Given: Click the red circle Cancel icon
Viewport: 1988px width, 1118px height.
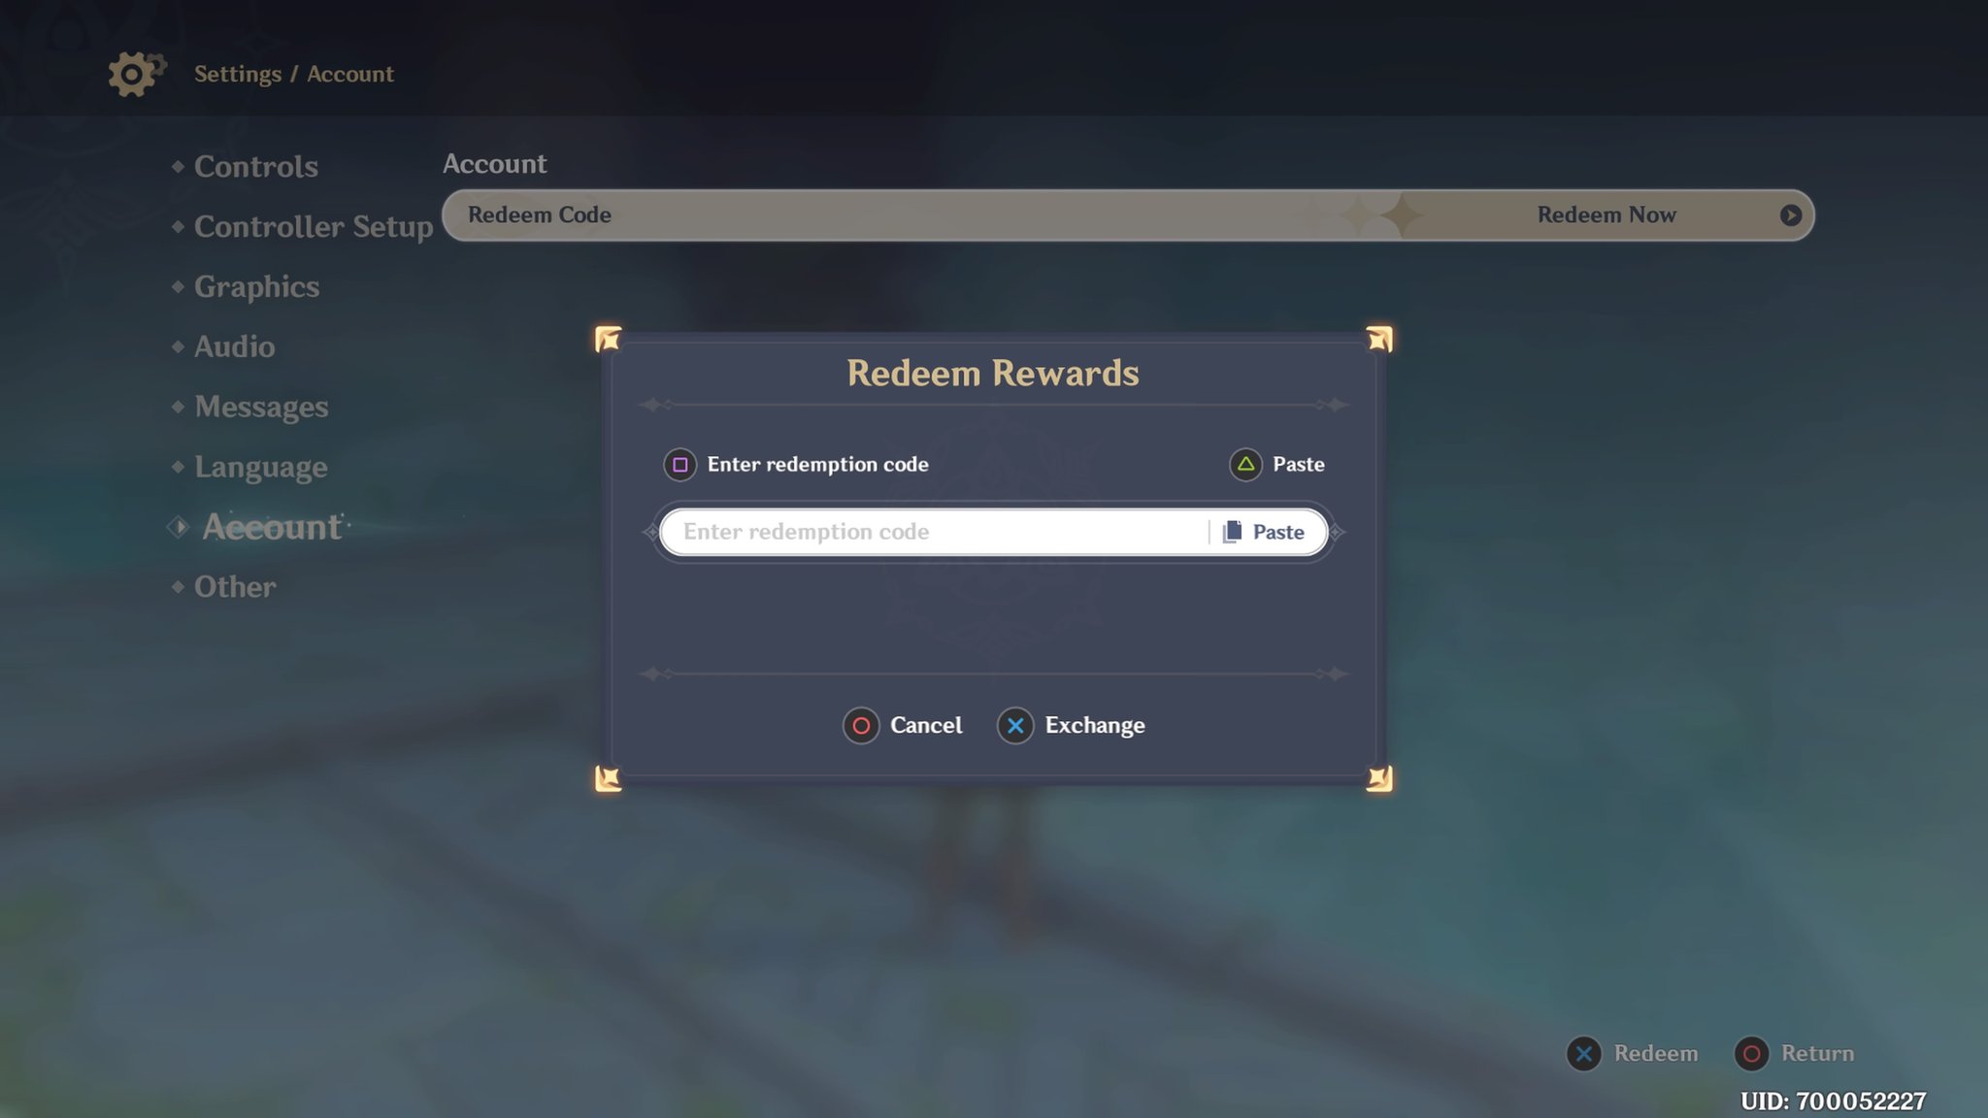Looking at the screenshot, I should coord(860,726).
